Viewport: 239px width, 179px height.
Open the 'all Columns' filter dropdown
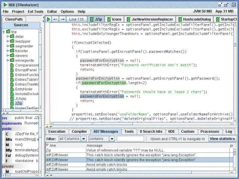pos(84,139)
